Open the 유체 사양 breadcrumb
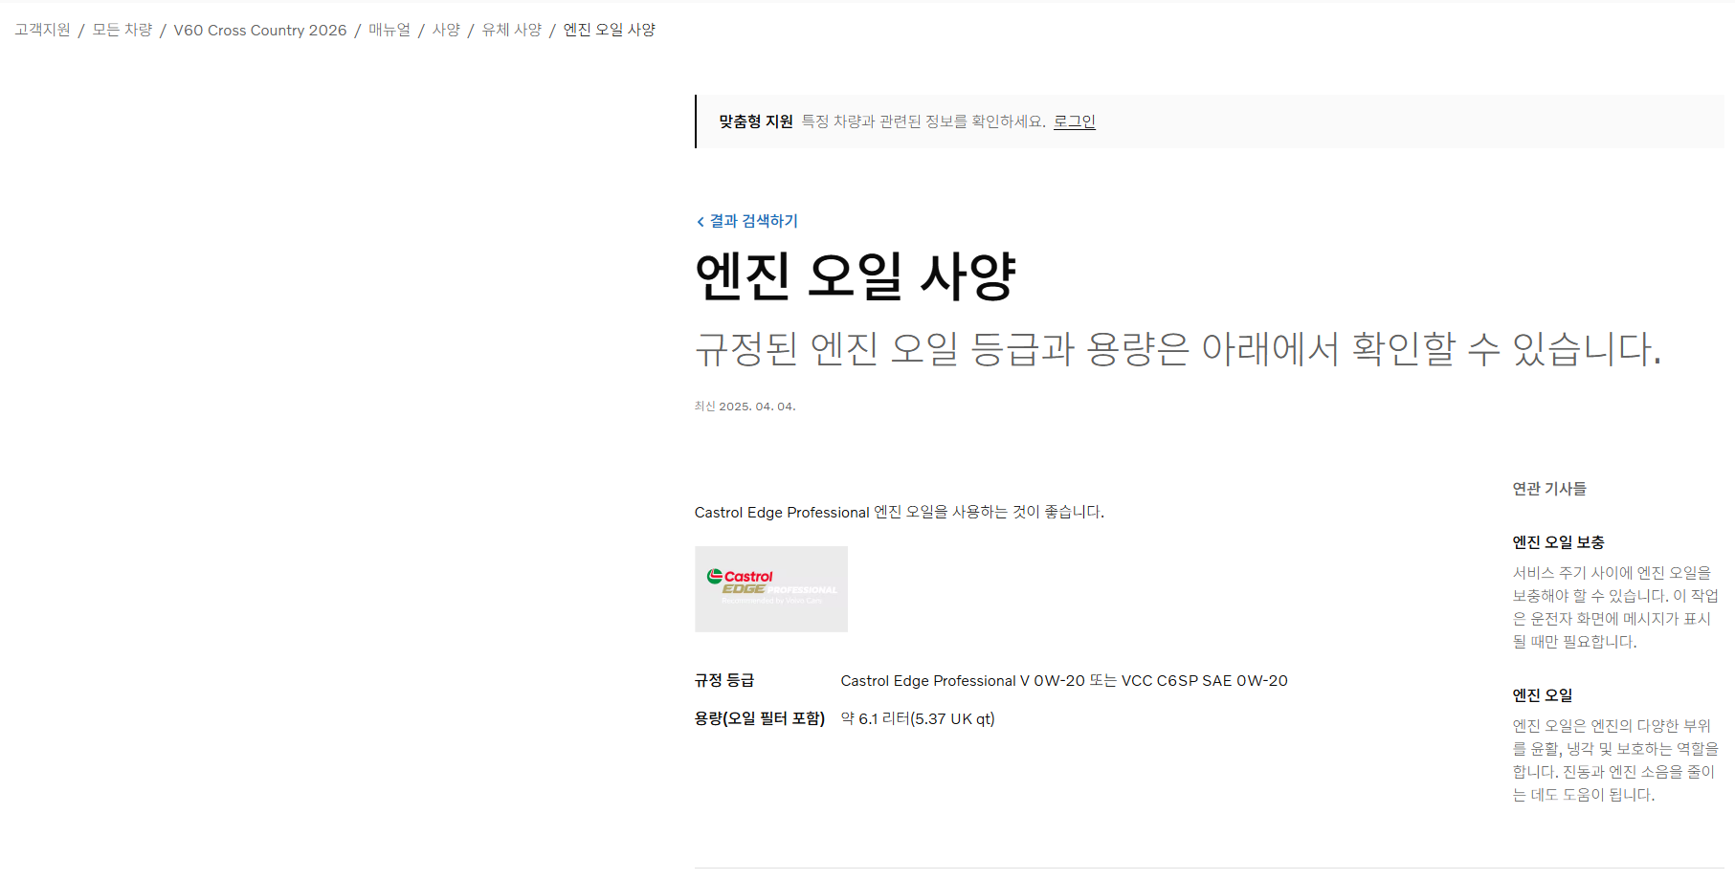This screenshot has width=1735, height=880. click(512, 30)
